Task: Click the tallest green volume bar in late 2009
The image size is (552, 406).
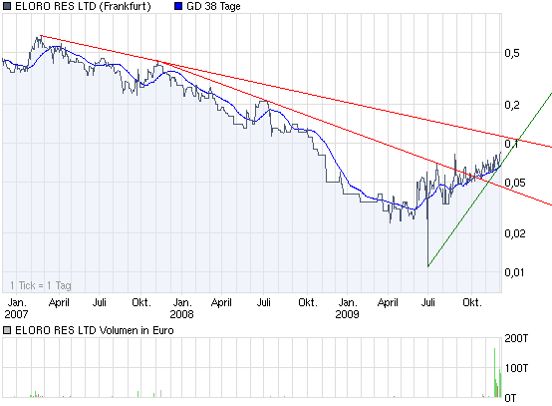Action: (x=494, y=373)
